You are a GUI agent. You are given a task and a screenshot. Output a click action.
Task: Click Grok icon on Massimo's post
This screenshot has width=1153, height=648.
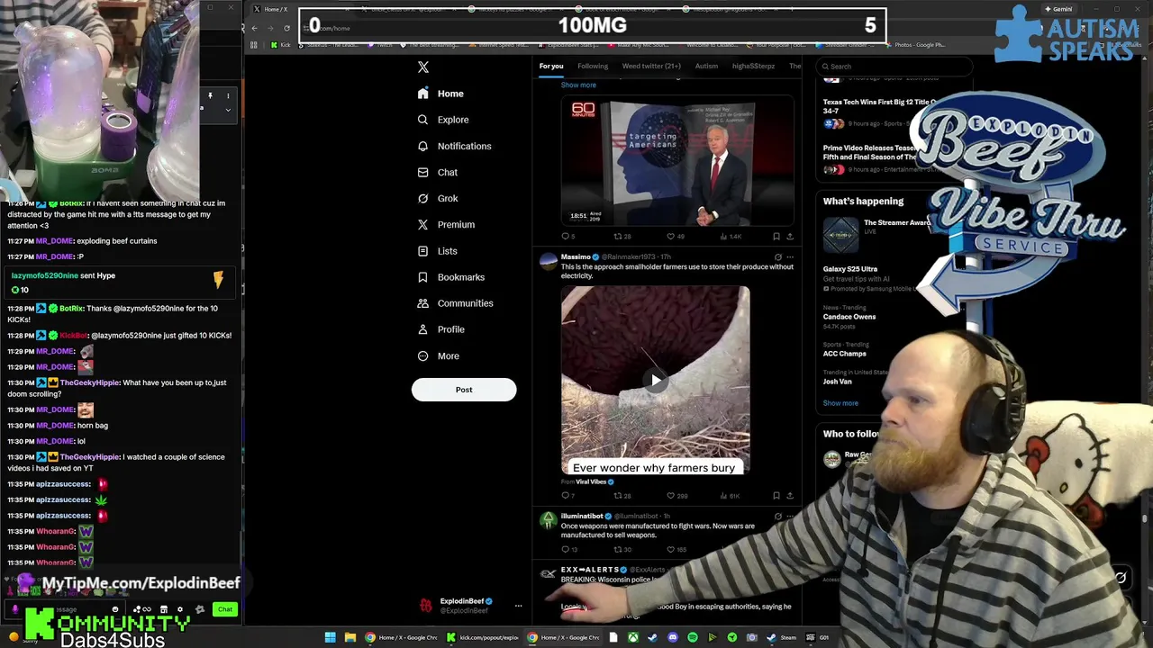(x=778, y=257)
